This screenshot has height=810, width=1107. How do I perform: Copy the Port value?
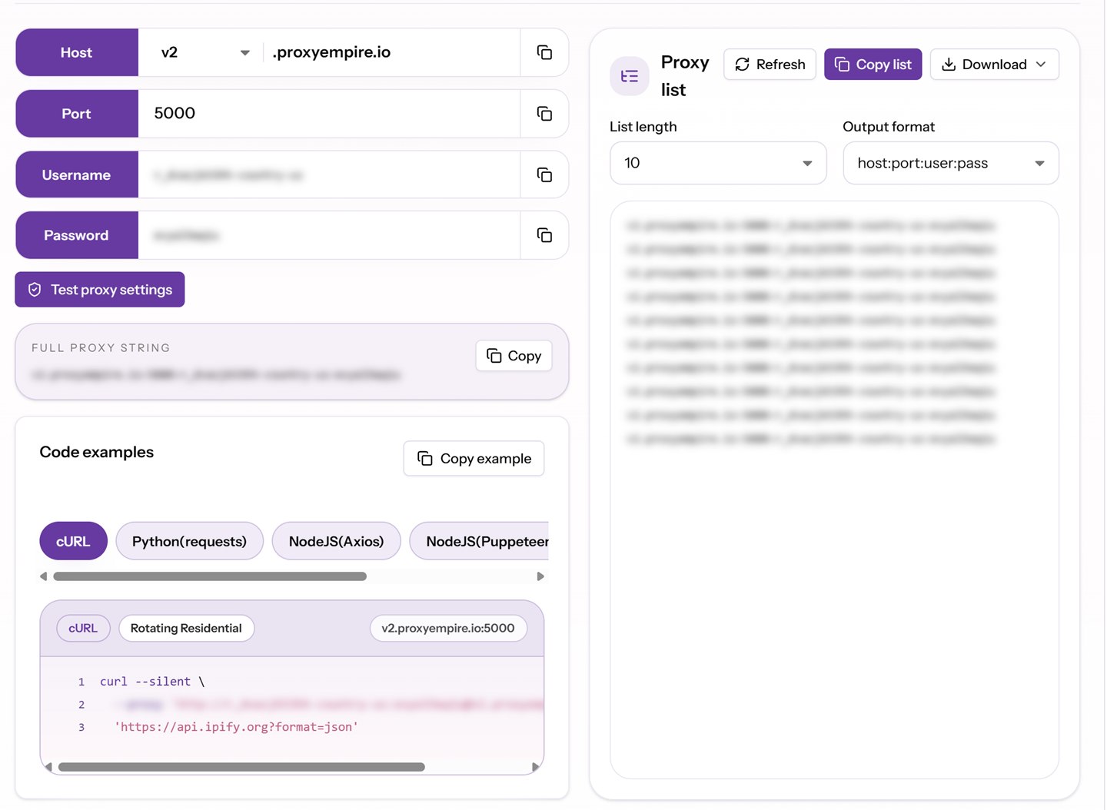[544, 114]
